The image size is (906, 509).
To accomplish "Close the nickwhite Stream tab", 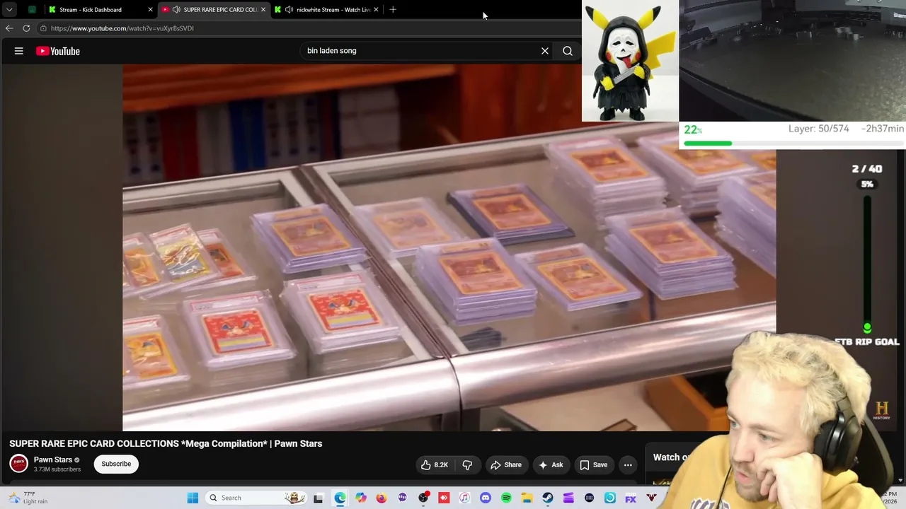I will pos(376,10).
